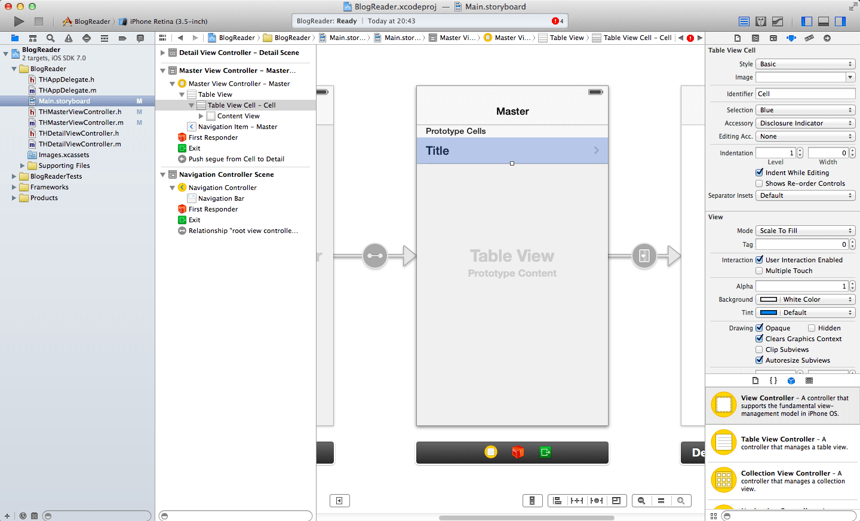Viewport: 860px width, 521px height.
Task: Hide the document outline with bottom-left canvas button
Action: coord(339,501)
